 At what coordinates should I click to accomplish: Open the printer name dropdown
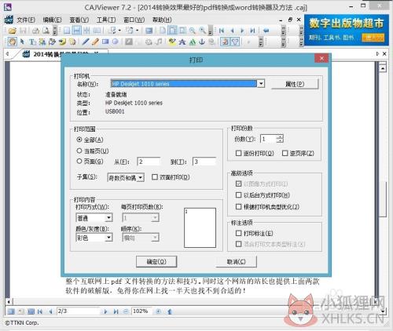(x=261, y=84)
